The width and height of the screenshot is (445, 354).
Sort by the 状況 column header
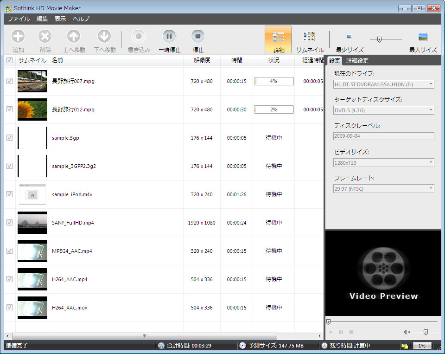pyautogui.click(x=273, y=60)
